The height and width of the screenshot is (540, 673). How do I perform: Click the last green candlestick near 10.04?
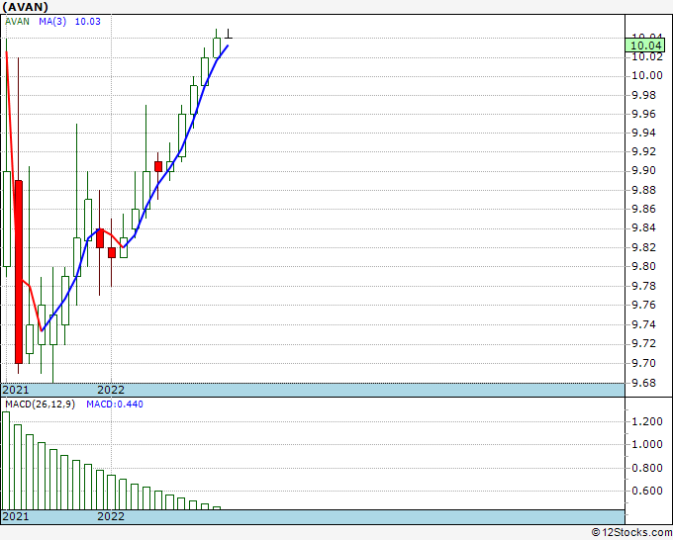point(217,47)
